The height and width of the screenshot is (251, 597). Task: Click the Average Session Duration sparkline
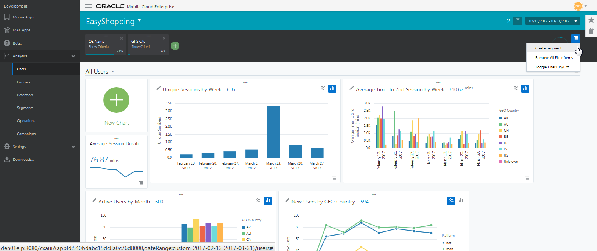click(116, 172)
